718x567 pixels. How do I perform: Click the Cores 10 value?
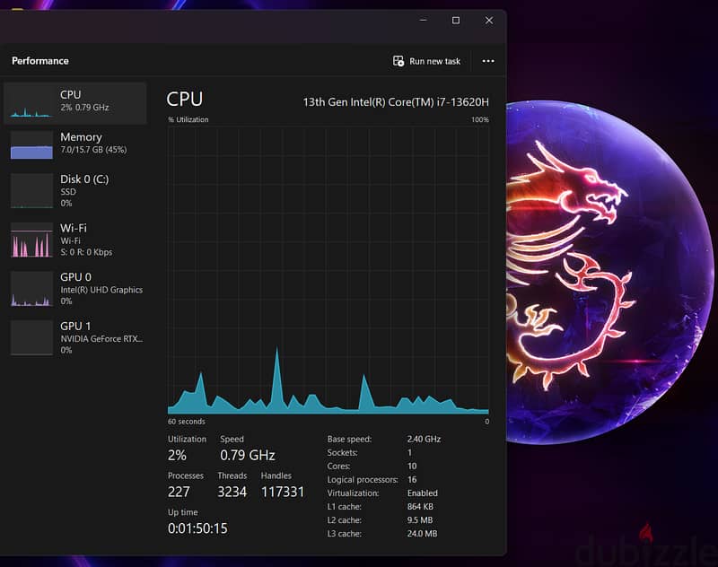412,466
